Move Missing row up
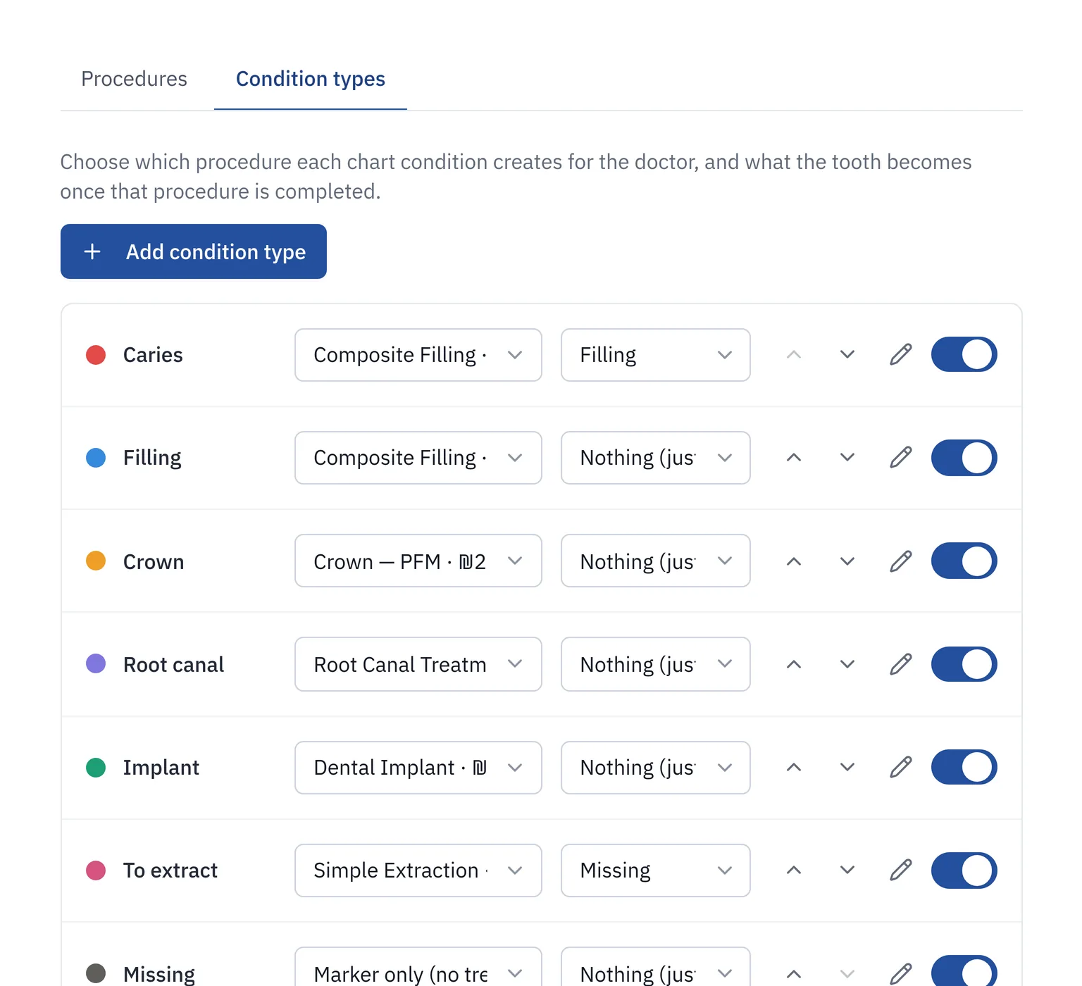The width and height of the screenshot is (1082, 986). click(x=794, y=973)
